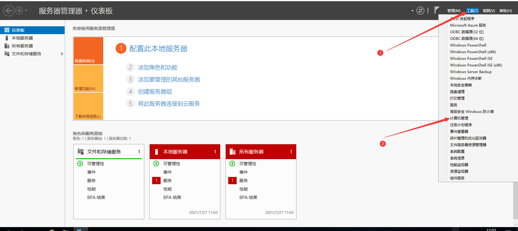518x231 pixels.
Task: Choose Windows PowerShell (x86) menu item
Action: [x=473, y=52]
